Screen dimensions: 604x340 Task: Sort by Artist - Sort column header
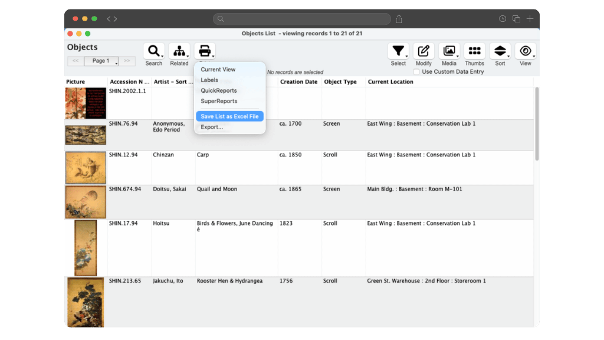173,81
